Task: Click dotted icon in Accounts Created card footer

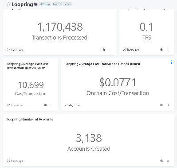Action: coord(168,161)
